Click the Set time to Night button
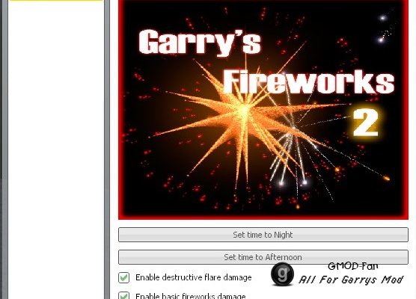Viewport: 416px width, 299px height. 263,235
